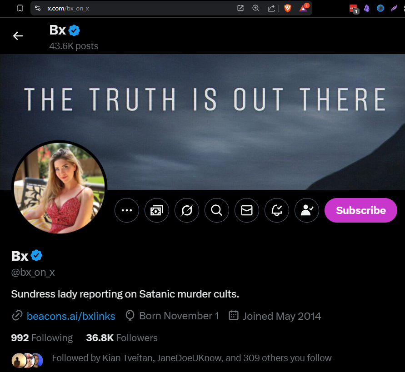Toggle post notifications via the bell icon
This screenshot has height=372, width=405.
[x=276, y=210]
